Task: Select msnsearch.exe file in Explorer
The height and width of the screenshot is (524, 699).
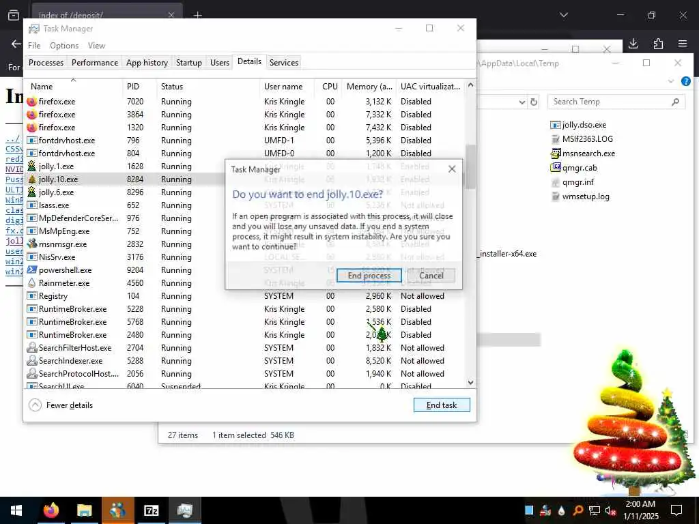Action: 583,154
